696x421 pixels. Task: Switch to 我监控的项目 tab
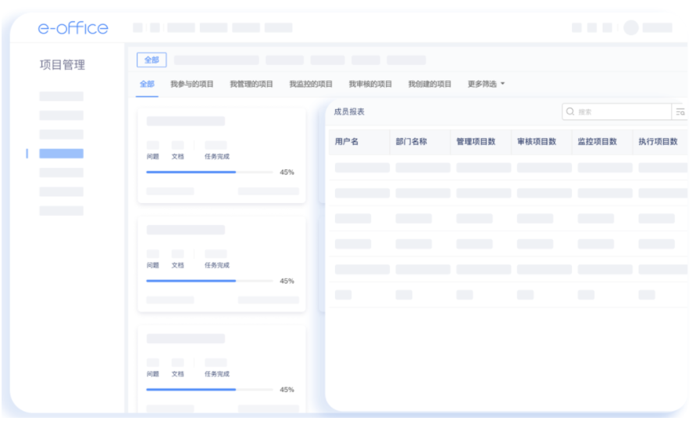pos(311,84)
